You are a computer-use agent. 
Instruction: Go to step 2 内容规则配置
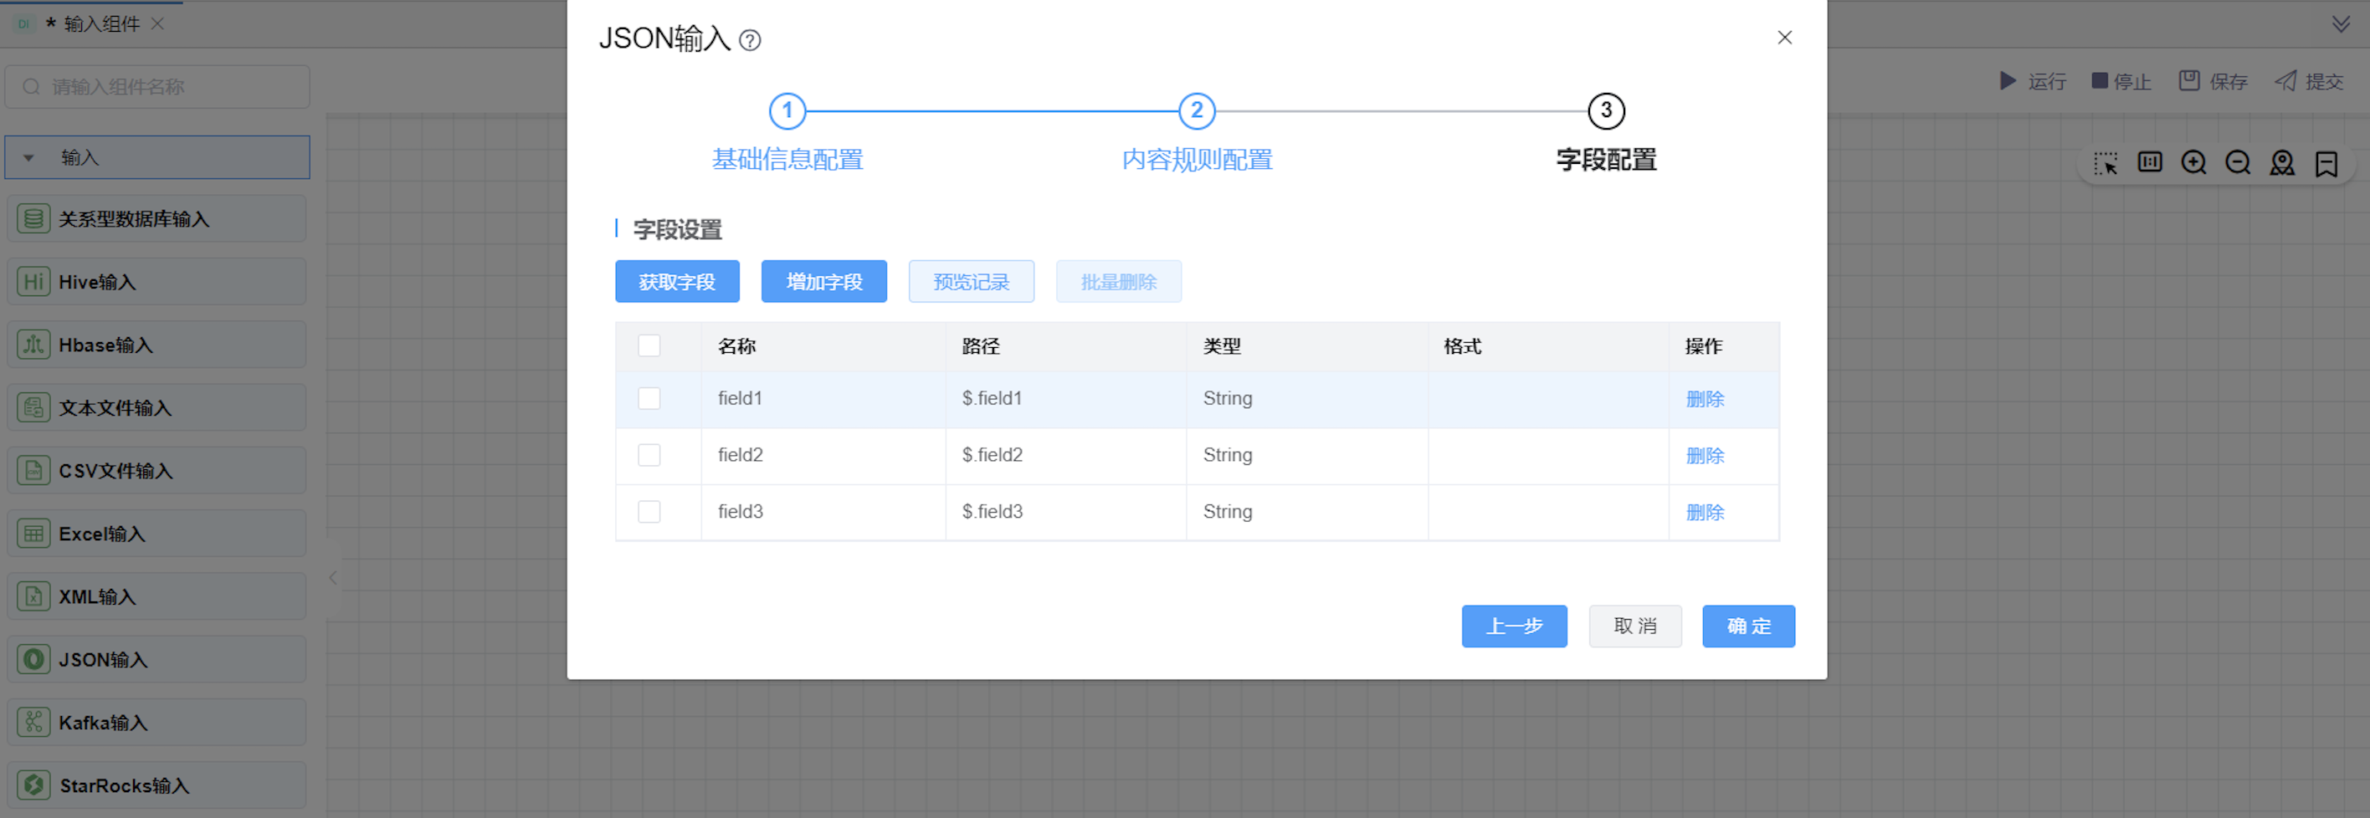click(1196, 111)
